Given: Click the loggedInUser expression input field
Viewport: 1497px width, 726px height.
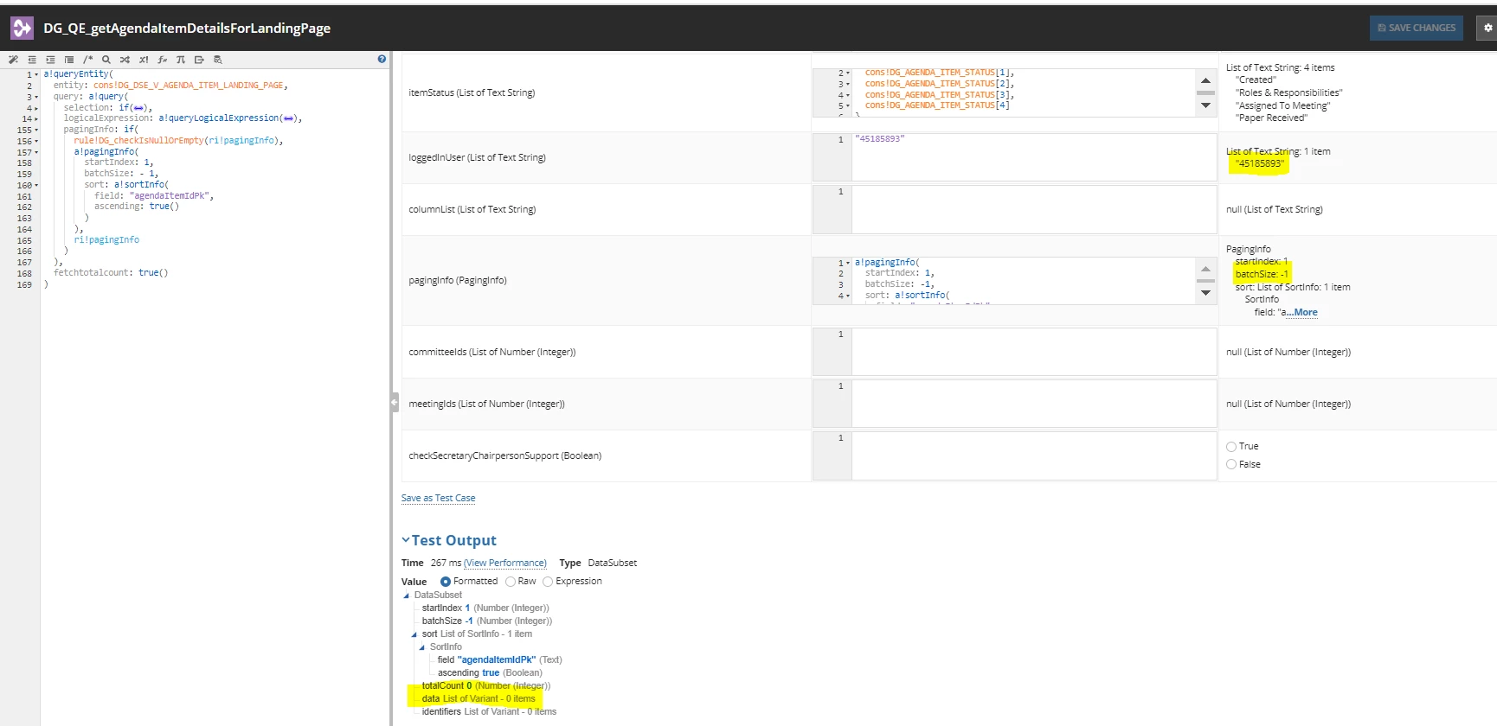Looking at the screenshot, I should point(1034,157).
